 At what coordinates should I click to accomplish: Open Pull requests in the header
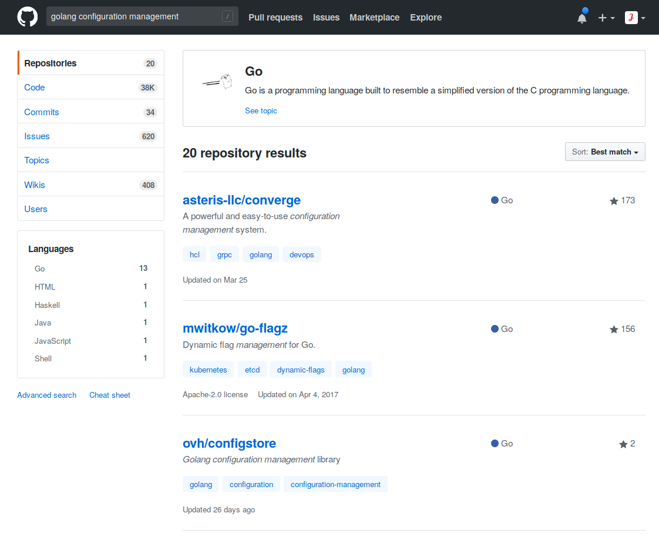tap(275, 17)
